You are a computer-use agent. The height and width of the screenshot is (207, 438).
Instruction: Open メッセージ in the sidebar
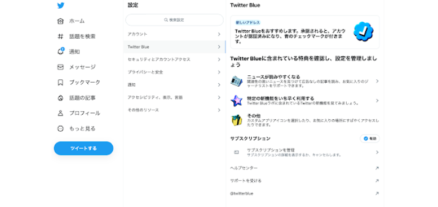click(82, 67)
